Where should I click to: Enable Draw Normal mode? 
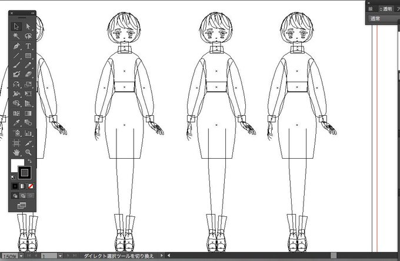pyautogui.click(x=15, y=196)
